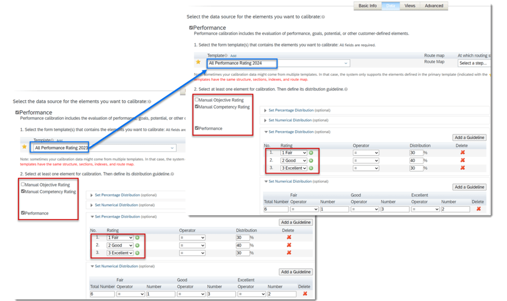
Task: Open the Advanced tab
Action: [434, 6]
